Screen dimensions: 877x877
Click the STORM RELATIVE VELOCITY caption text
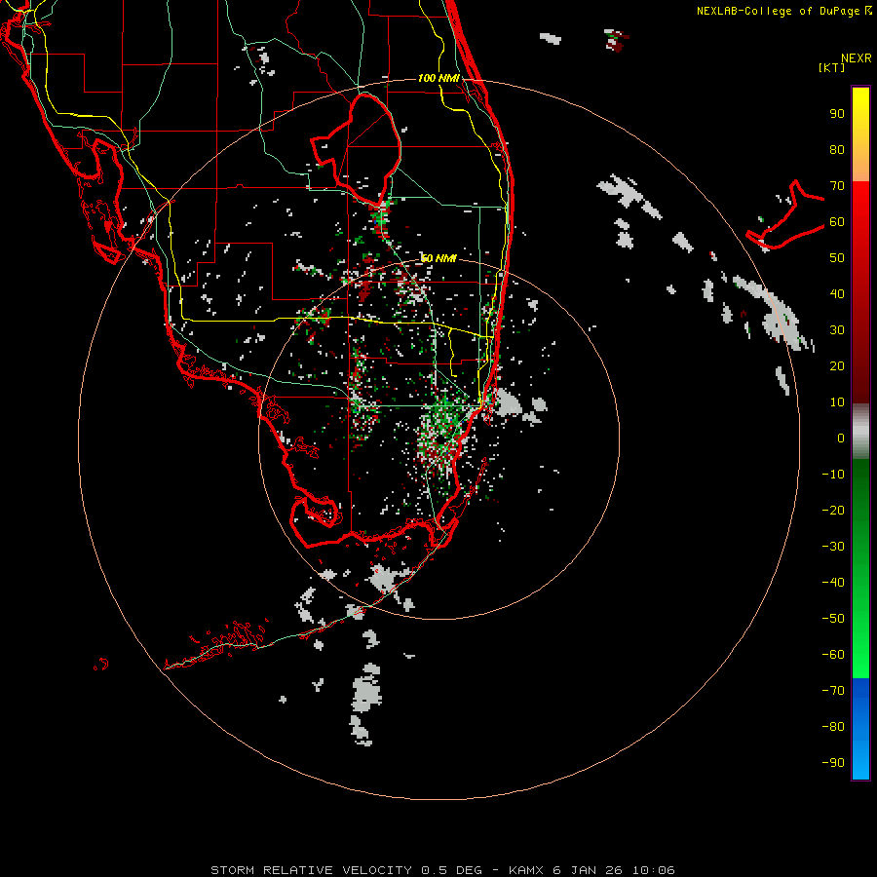(x=311, y=870)
